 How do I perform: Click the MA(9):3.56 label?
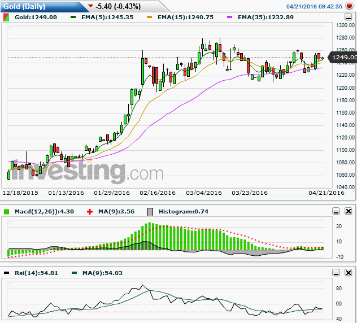pyautogui.click(x=116, y=212)
